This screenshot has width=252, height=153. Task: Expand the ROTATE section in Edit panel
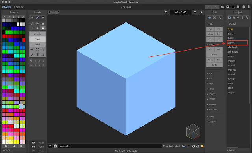211,94
